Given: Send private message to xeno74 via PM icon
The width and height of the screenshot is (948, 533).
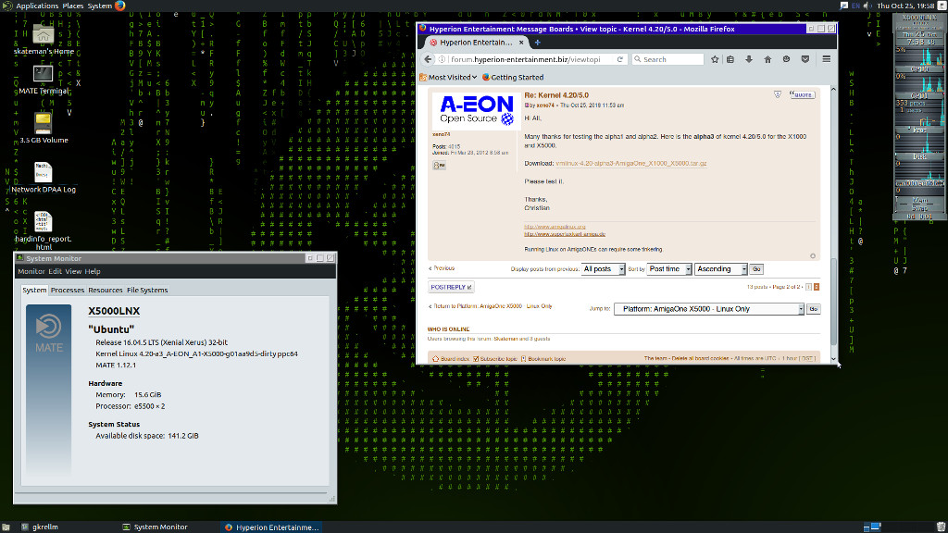Looking at the screenshot, I should click(440, 165).
